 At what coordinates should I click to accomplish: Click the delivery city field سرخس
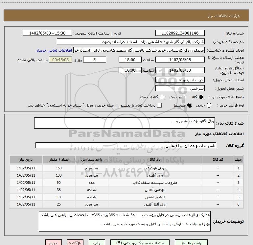tap(180, 88)
